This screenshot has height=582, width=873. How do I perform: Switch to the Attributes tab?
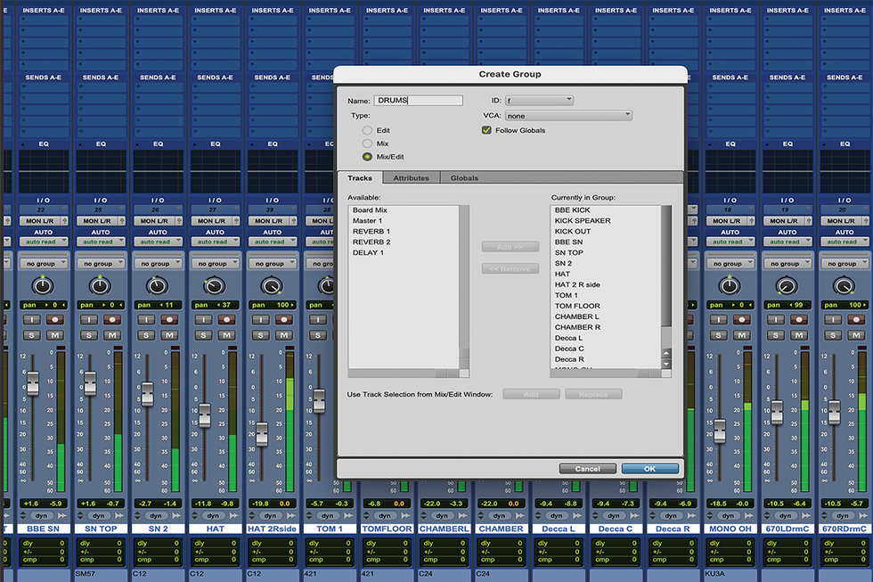(x=411, y=178)
